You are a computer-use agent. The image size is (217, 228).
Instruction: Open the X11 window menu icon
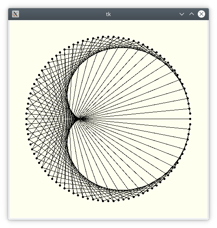click(16, 14)
